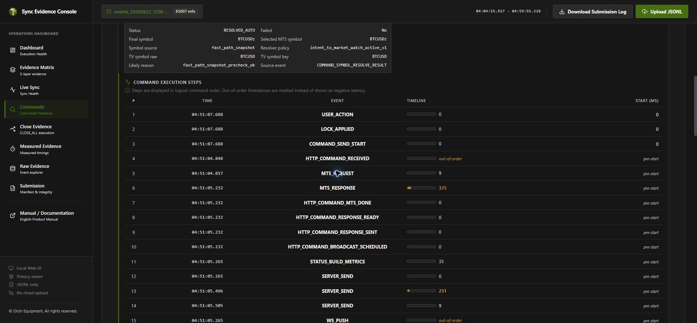Image resolution: width=697 pixels, height=323 pixels.
Task: Click the COMMAND EXECUTION STEPS heading
Action: 167,82
